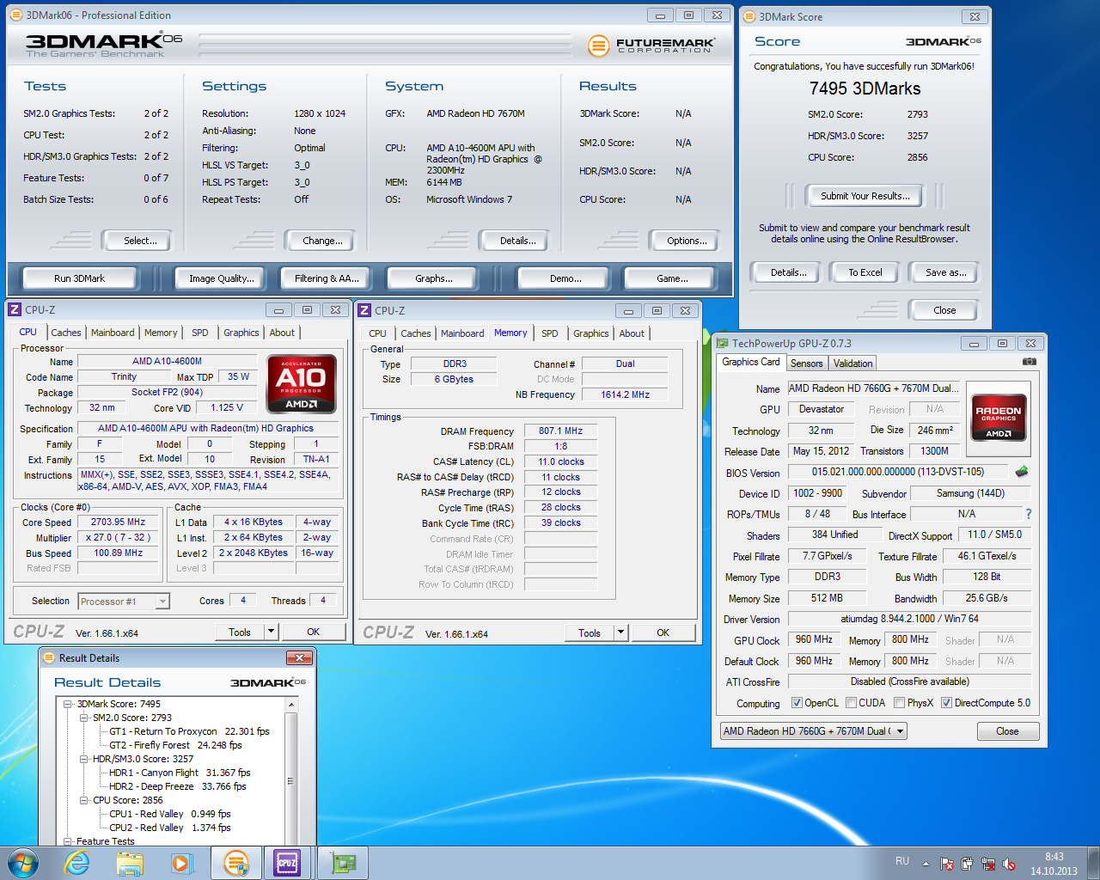This screenshot has height=880, width=1100.
Task: Click the Demo button in 3DMark06
Action: [565, 278]
